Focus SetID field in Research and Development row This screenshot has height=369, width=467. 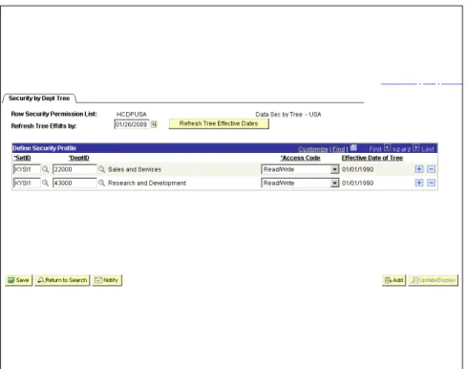[27, 183]
